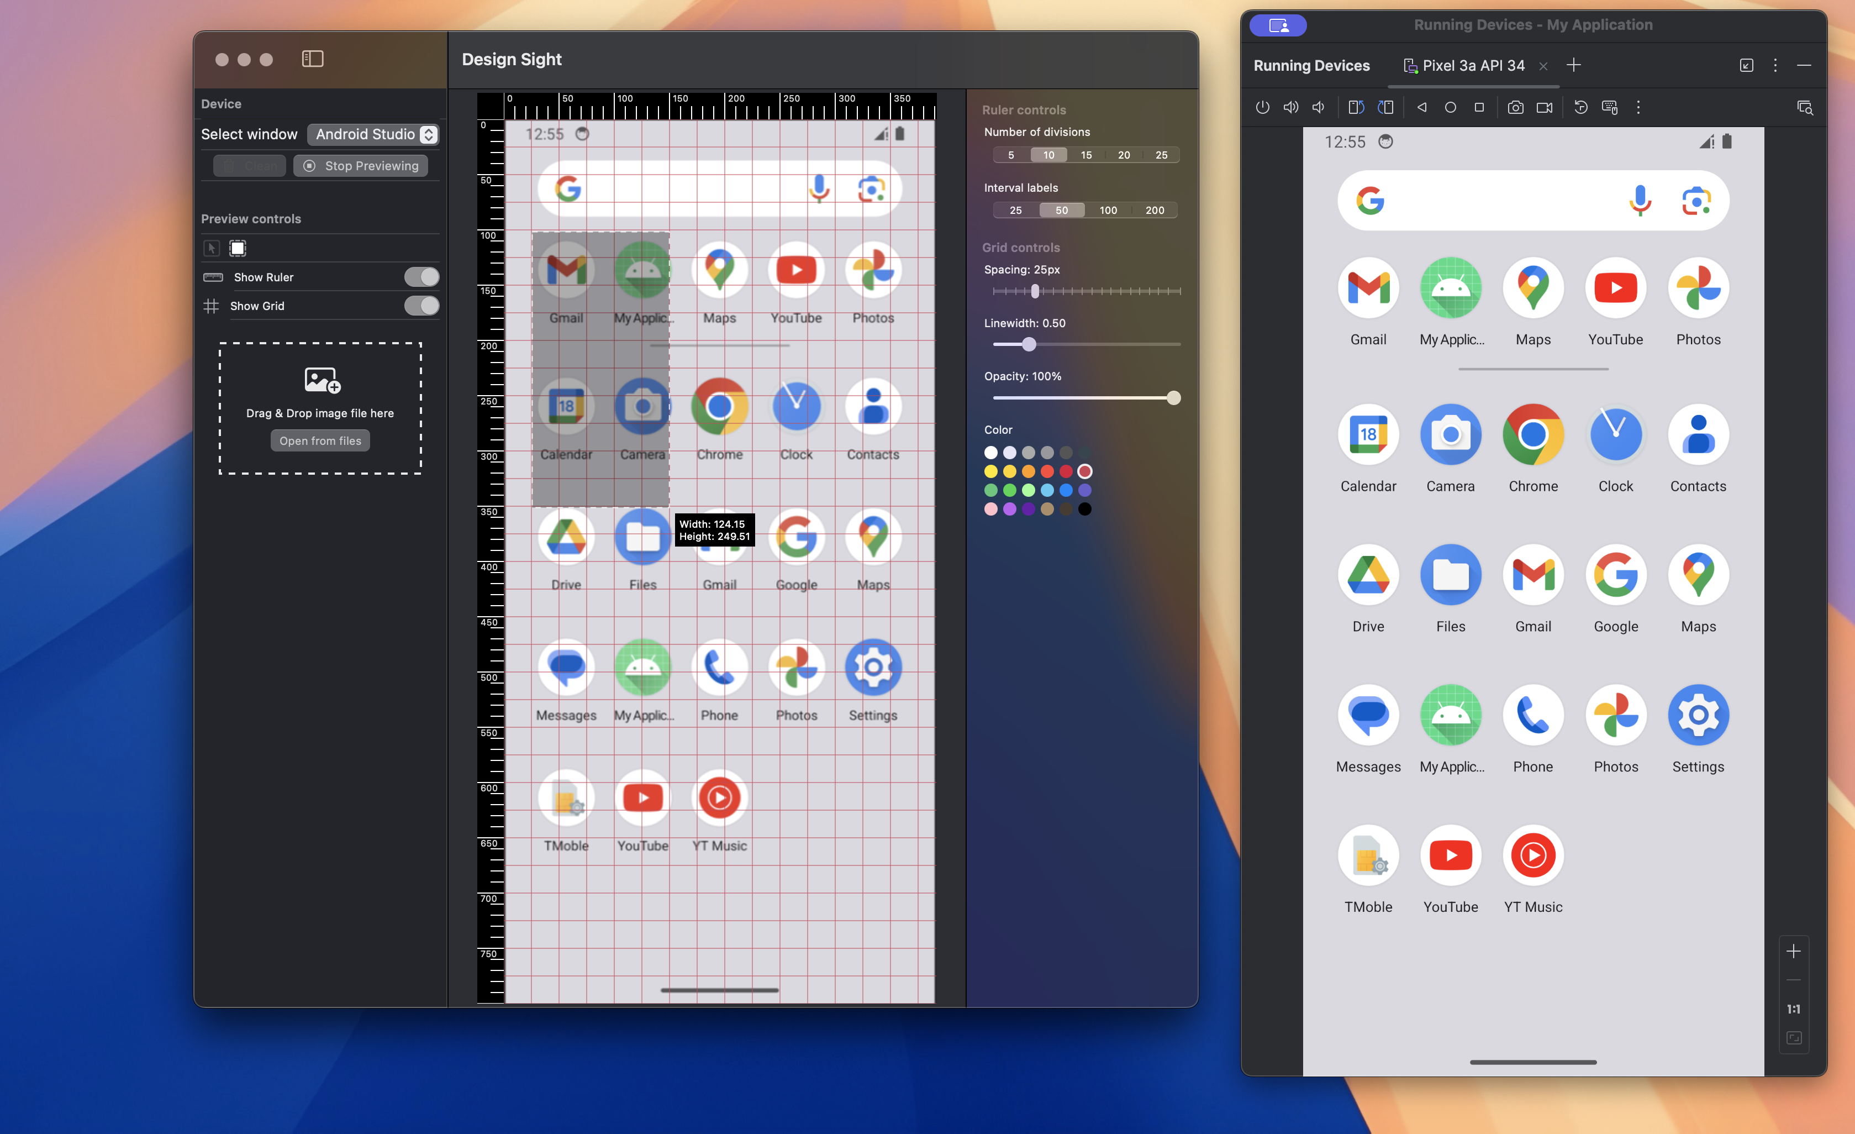The width and height of the screenshot is (1855, 1134).
Task: Click the screen sharing pill in Running Devices title bar
Action: (1278, 25)
